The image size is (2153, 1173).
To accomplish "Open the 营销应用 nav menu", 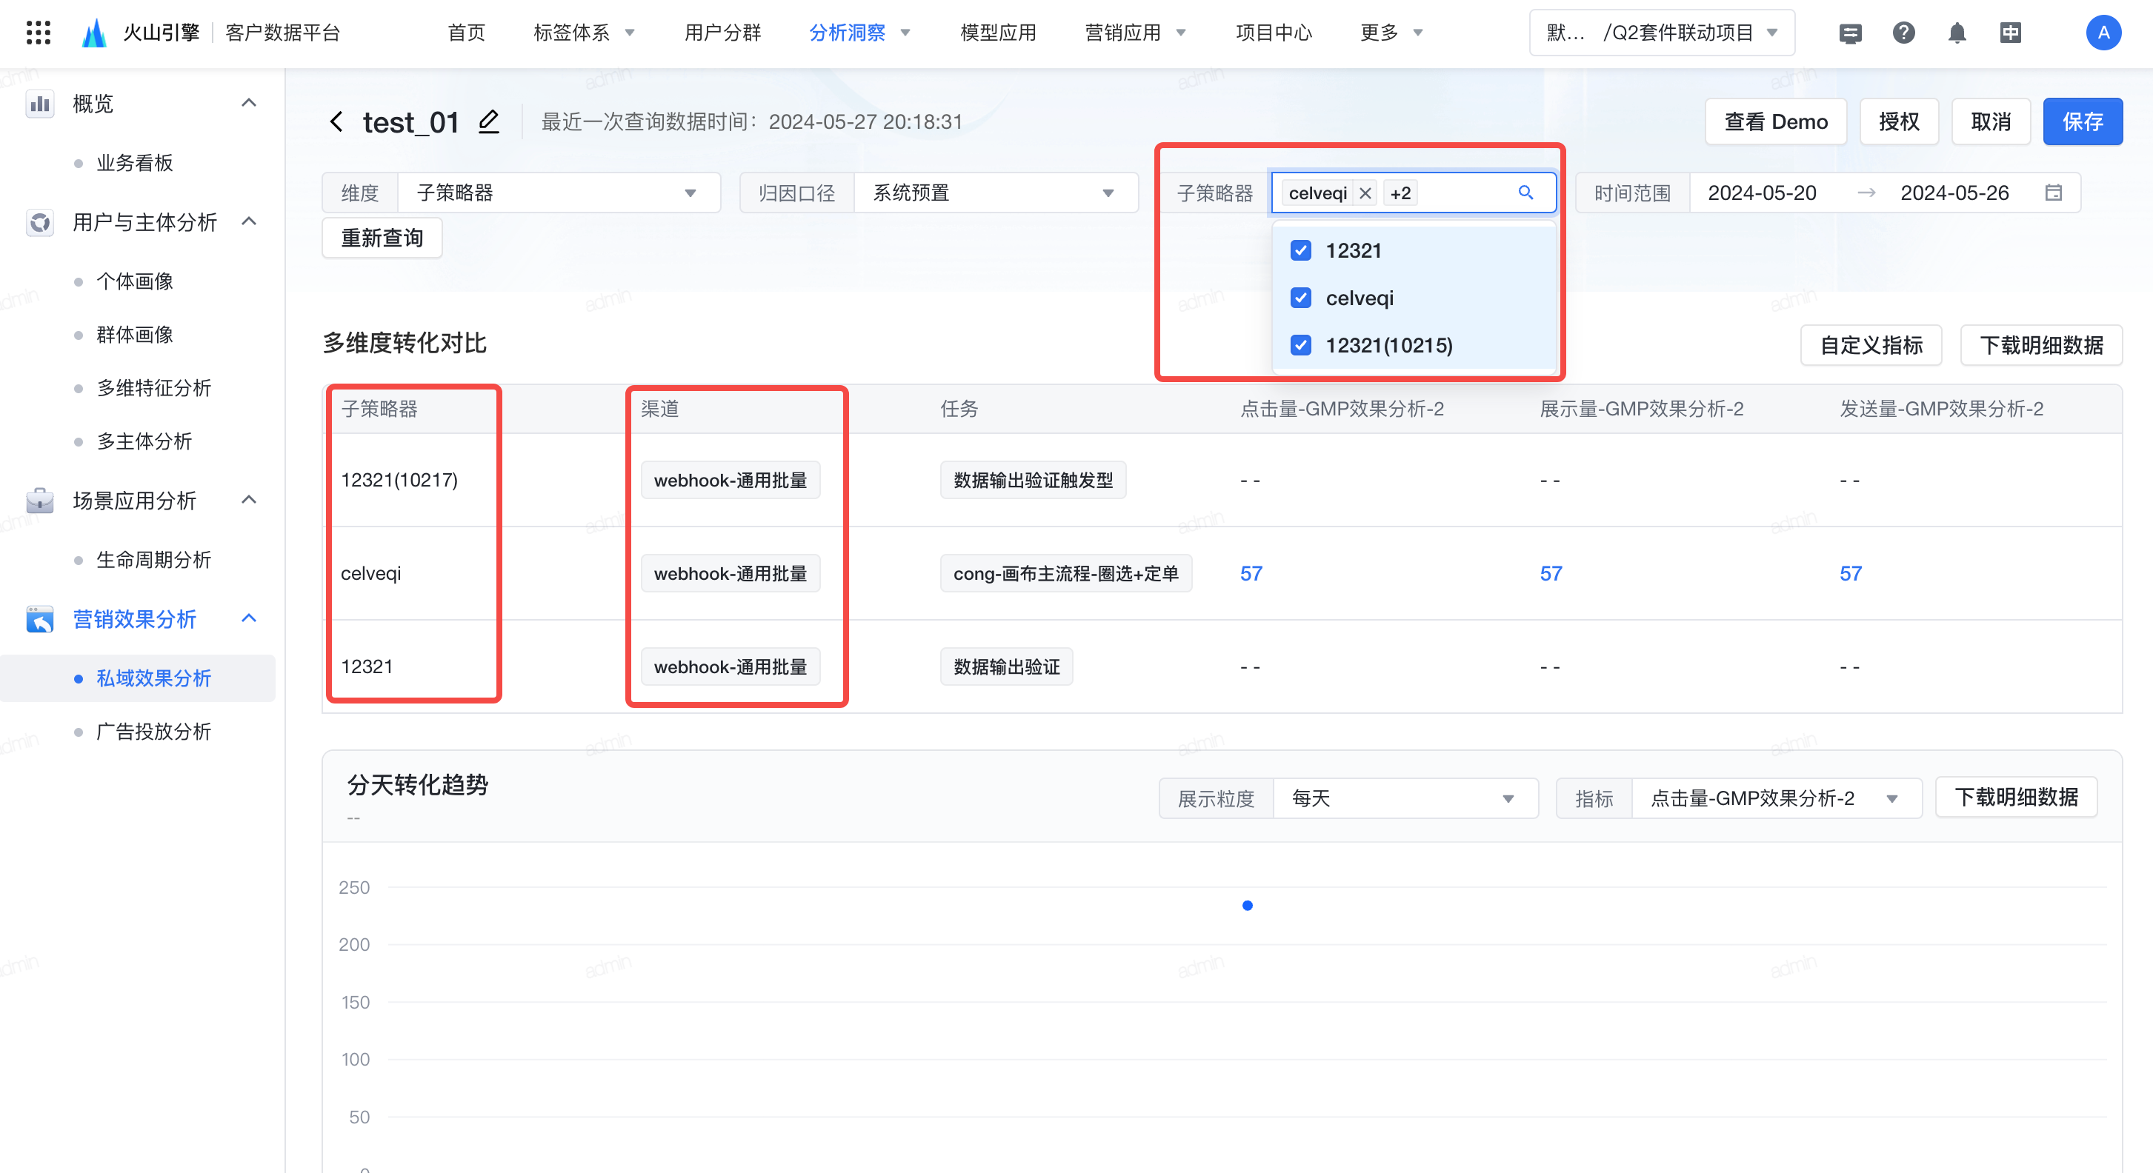I will point(1135,33).
